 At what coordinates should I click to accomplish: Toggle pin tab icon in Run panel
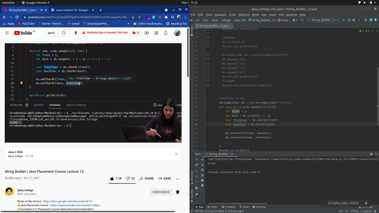coord(196,194)
